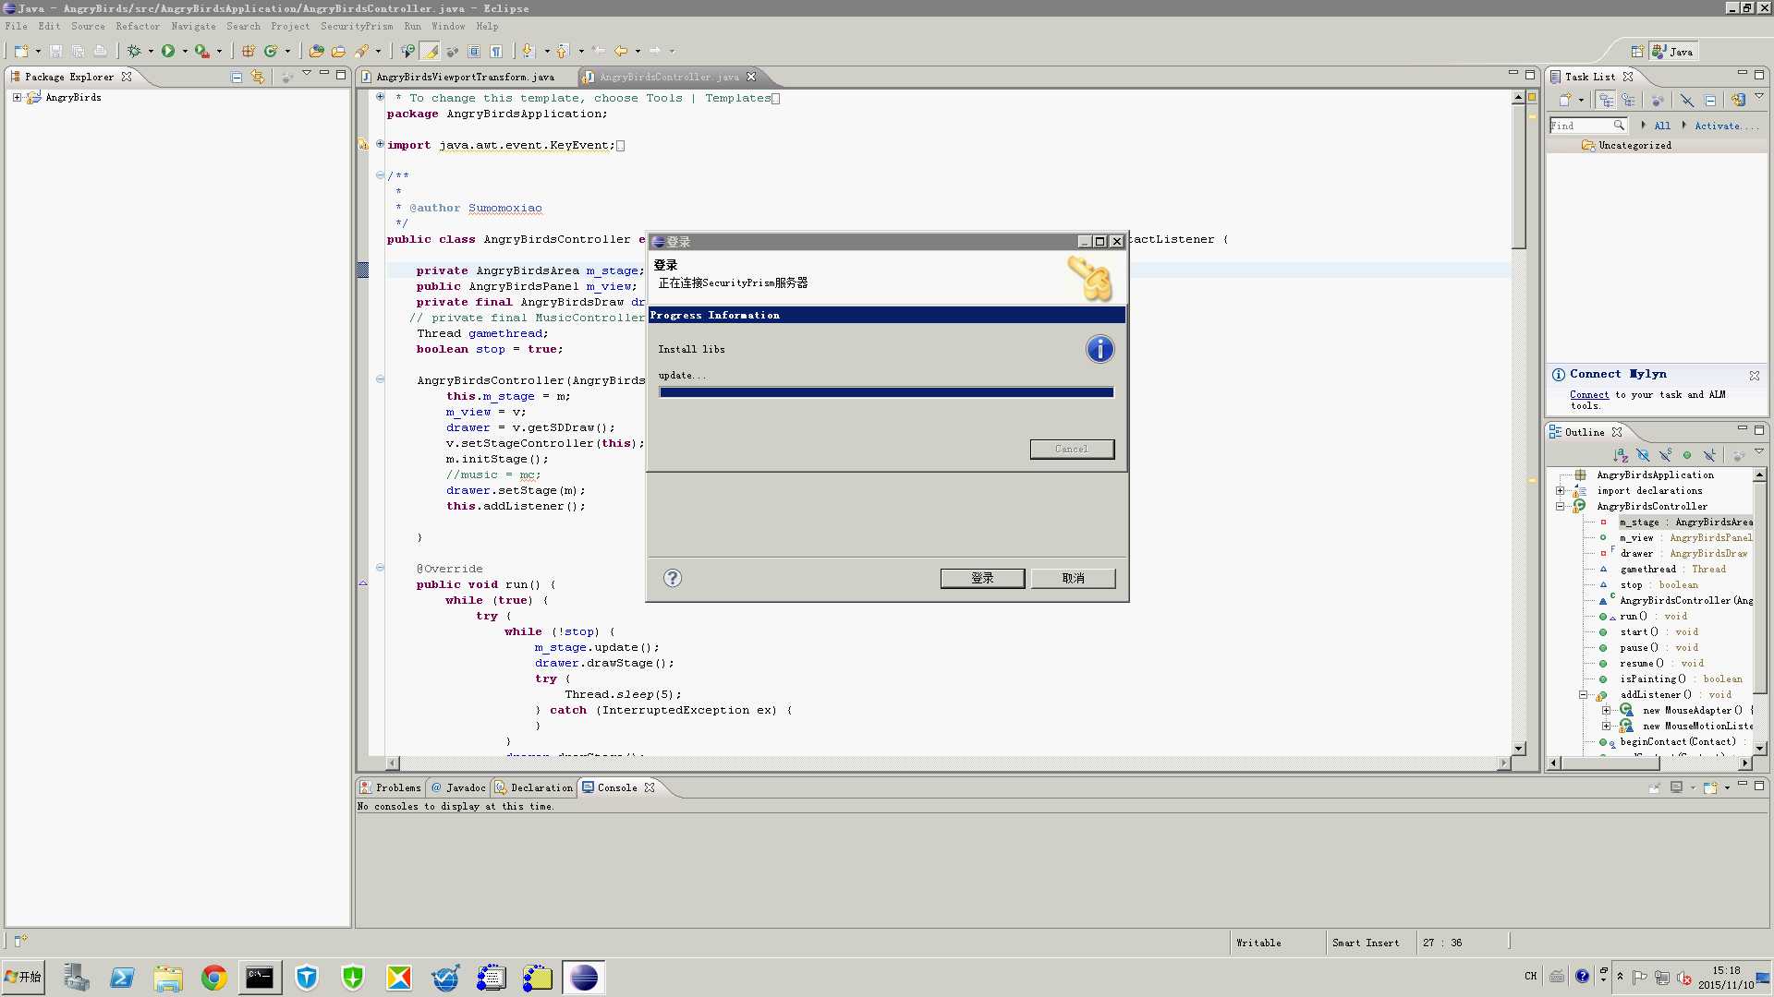Click the Open Console icon in Console view

pos(1710,788)
